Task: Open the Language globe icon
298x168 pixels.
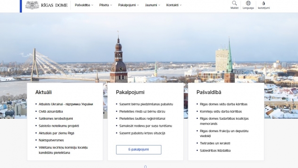Action: click(248, 3)
